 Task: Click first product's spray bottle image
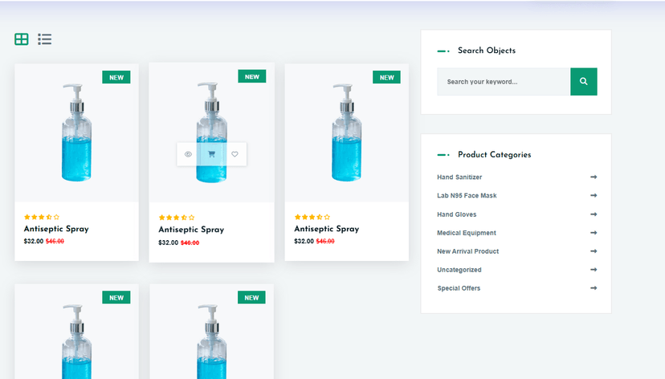coord(76,132)
